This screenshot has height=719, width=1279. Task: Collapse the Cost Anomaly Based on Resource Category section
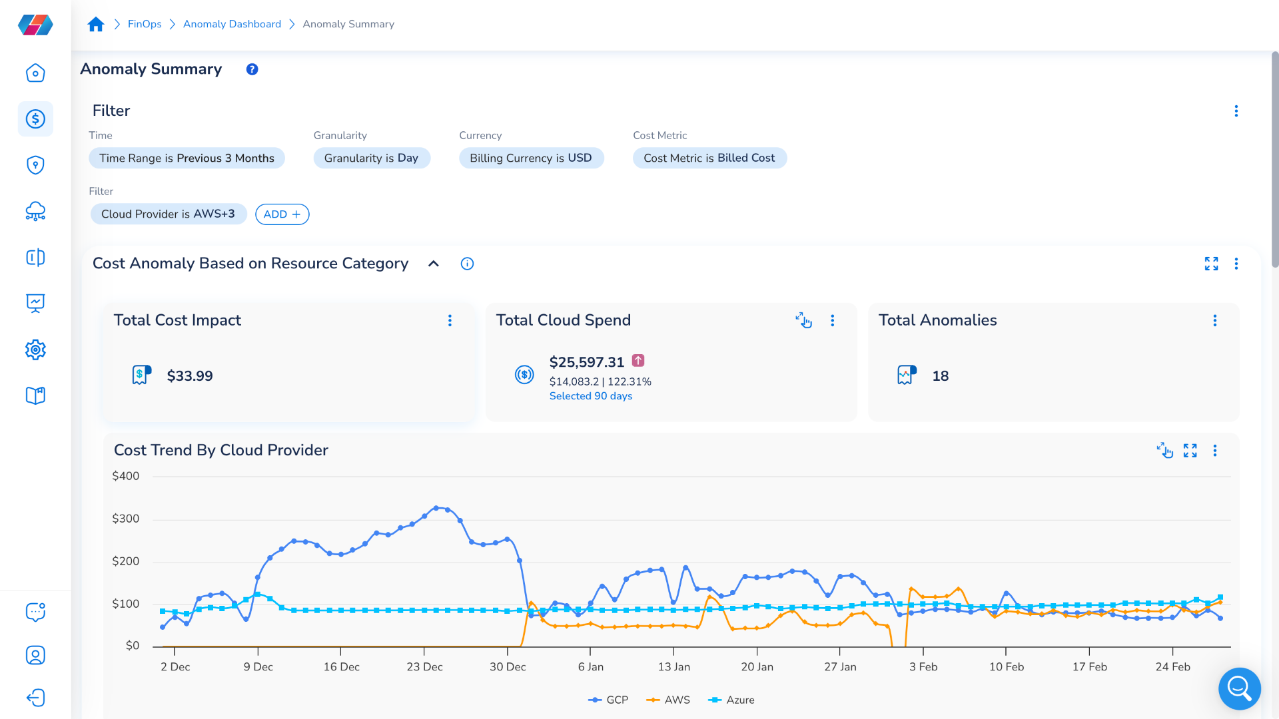[434, 264]
